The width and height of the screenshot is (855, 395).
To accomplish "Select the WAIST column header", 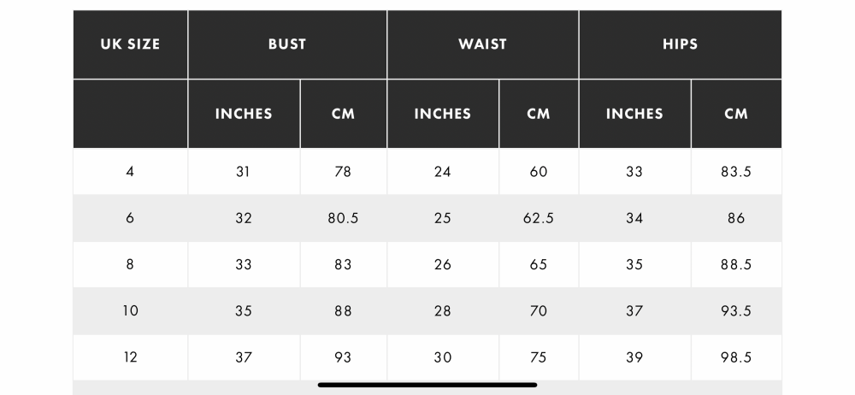I will [x=482, y=44].
